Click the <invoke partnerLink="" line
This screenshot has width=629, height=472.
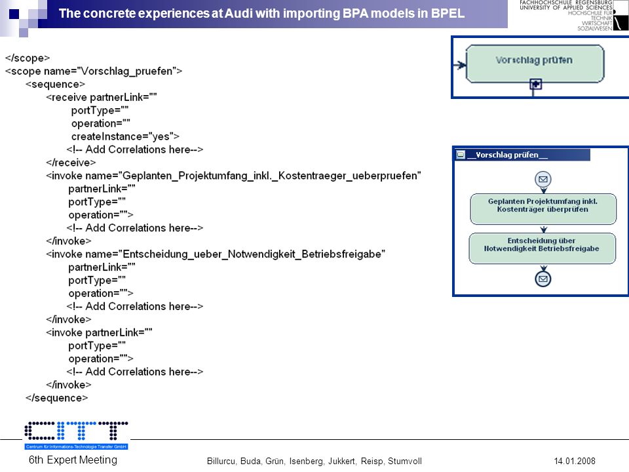point(99,332)
